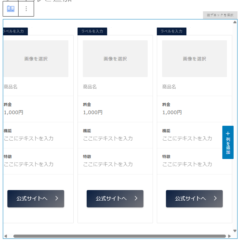Click the scroll right arrow at bottom
Screen dimensions: 240x242
(x=230, y=236)
